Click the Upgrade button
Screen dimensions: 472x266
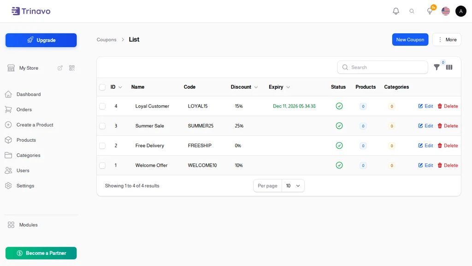click(41, 40)
